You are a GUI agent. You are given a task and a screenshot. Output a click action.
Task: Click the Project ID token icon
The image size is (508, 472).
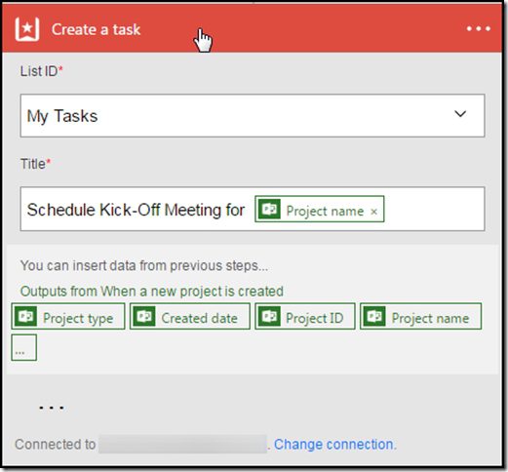pyautogui.click(x=269, y=316)
